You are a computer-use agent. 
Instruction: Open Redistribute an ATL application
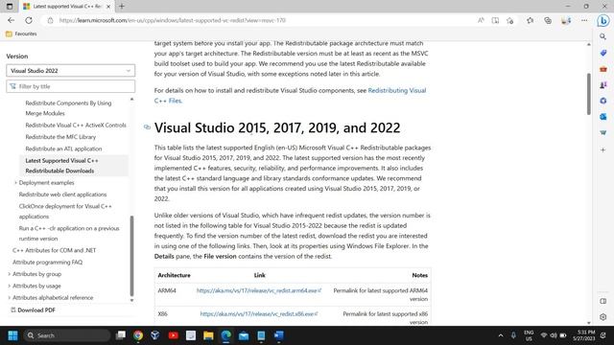pos(63,149)
